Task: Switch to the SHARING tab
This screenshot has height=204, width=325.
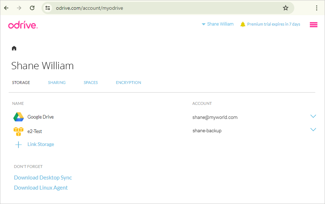Action: coord(57,83)
